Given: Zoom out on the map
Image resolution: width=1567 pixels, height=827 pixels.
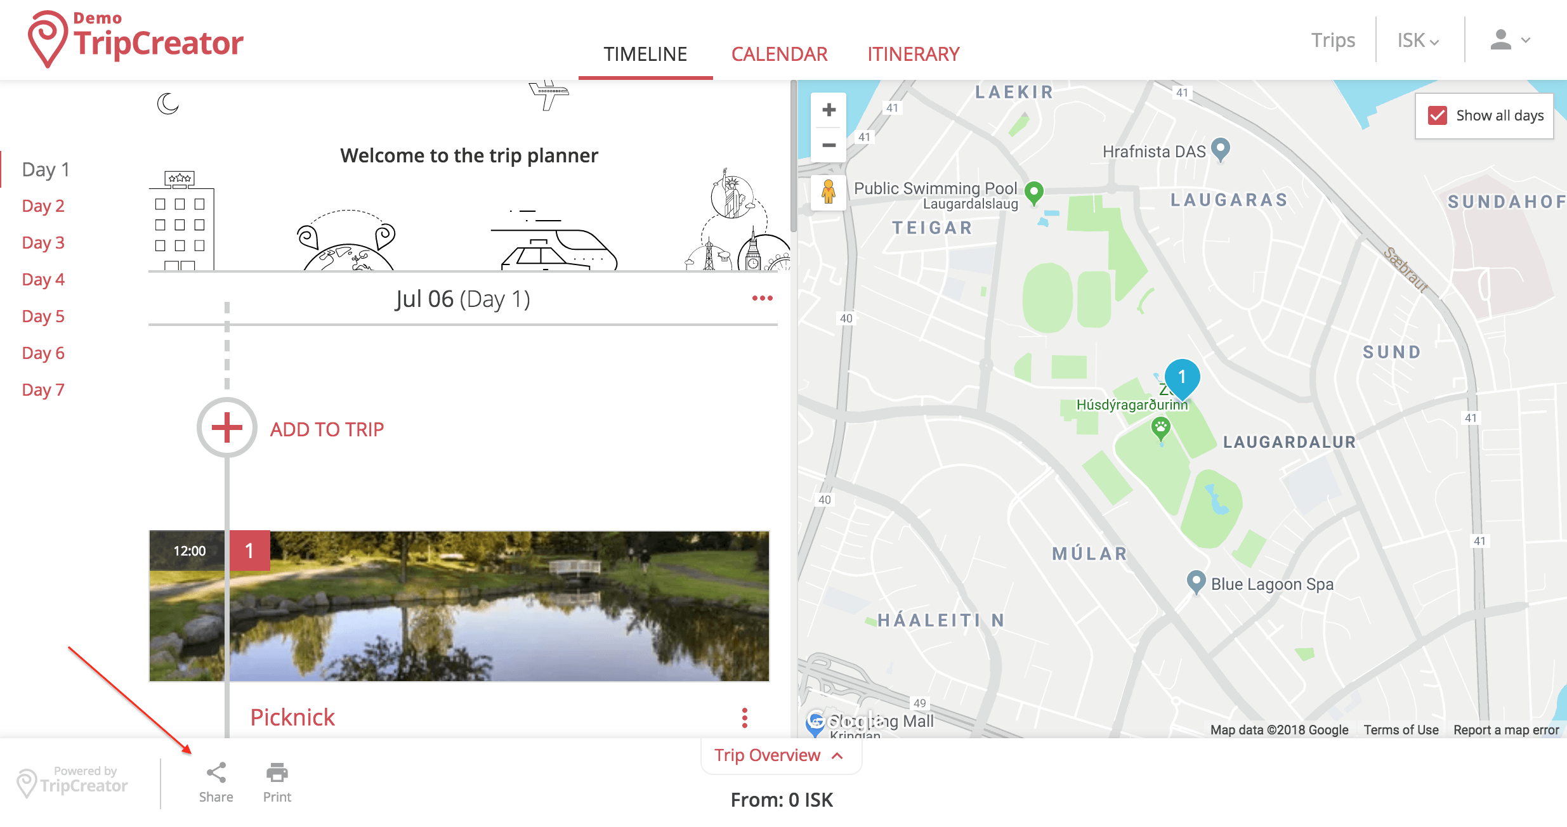Looking at the screenshot, I should tap(829, 145).
